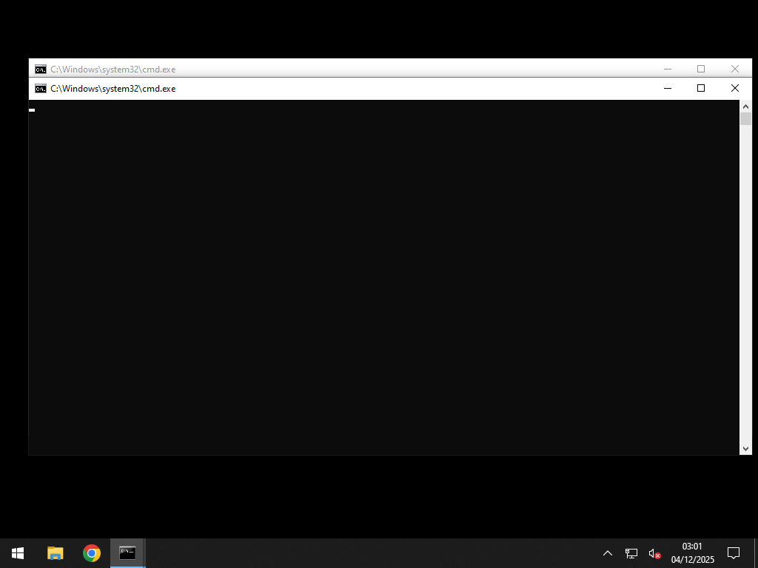The height and width of the screenshot is (568, 758).
Task: Open the cmd.exe system menu icon on front window
Action: (x=40, y=88)
